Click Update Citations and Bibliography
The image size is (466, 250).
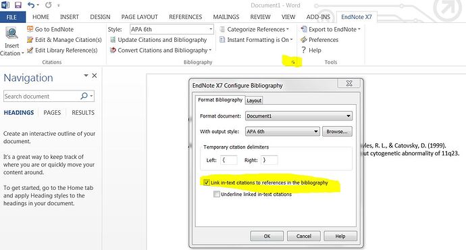coord(158,40)
